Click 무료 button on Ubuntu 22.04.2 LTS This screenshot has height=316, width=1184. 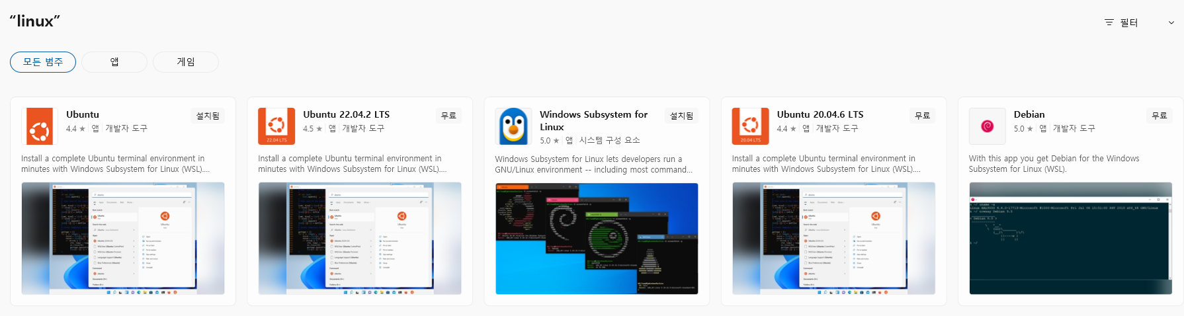click(448, 116)
